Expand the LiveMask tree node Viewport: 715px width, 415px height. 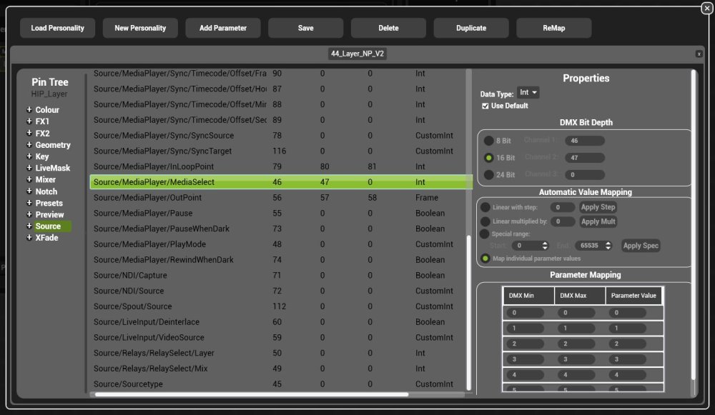[29, 168]
